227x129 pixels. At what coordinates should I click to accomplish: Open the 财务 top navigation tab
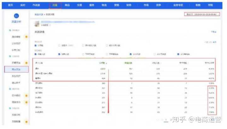[x=129, y=5]
